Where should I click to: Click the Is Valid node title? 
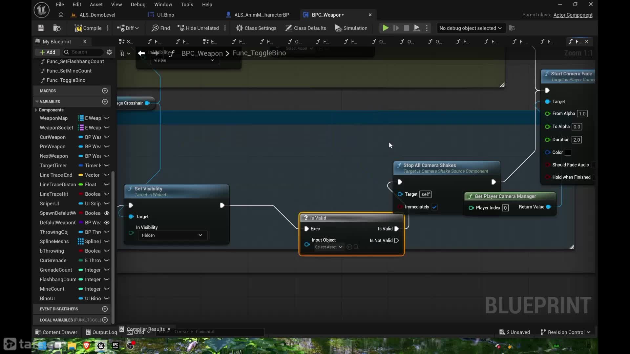click(x=318, y=218)
